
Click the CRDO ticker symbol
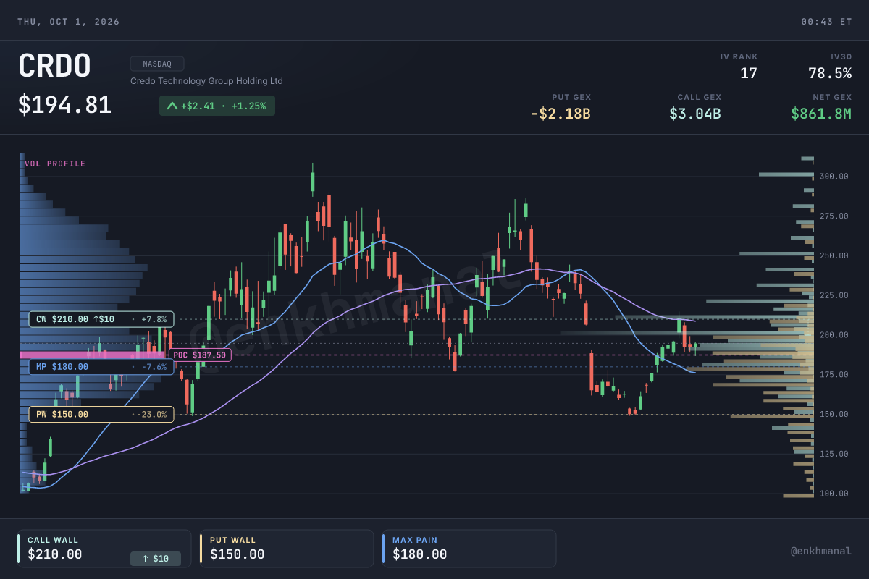[x=54, y=67]
